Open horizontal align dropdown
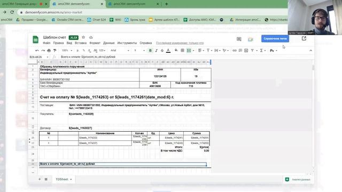 pyautogui.click(x=201, y=51)
